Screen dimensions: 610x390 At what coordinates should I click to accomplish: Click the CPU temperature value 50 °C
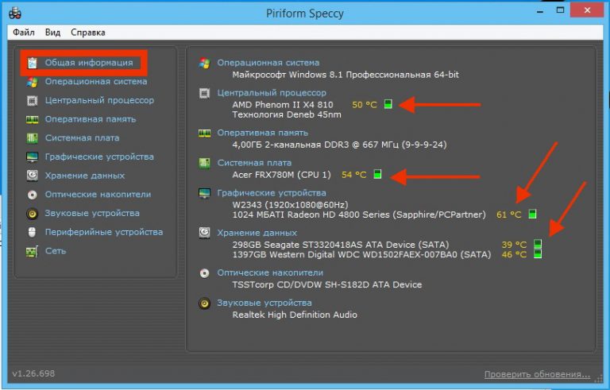pos(365,105)
